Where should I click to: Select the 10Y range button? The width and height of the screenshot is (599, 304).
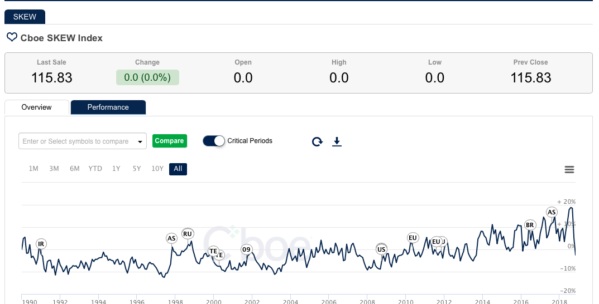coord(157,169)
